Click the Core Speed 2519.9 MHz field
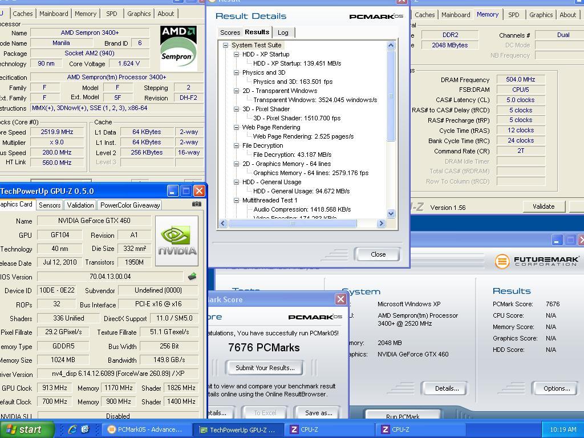This screenshot has height=438, width=584. [57, 132]
